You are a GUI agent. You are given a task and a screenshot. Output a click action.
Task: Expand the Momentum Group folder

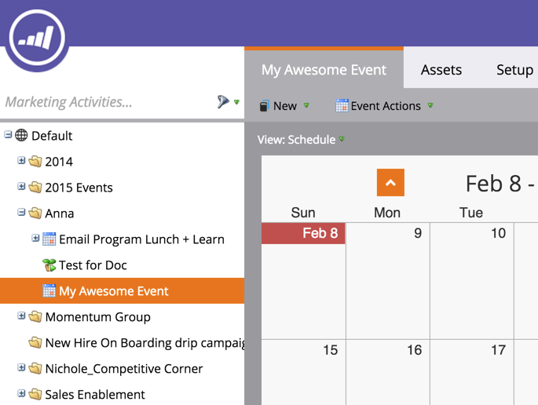pyautogui.click(x=22, y=316)
